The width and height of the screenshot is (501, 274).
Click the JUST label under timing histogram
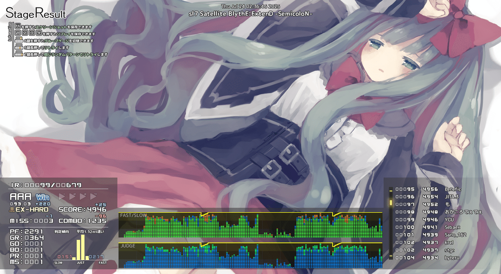point(81,263)
